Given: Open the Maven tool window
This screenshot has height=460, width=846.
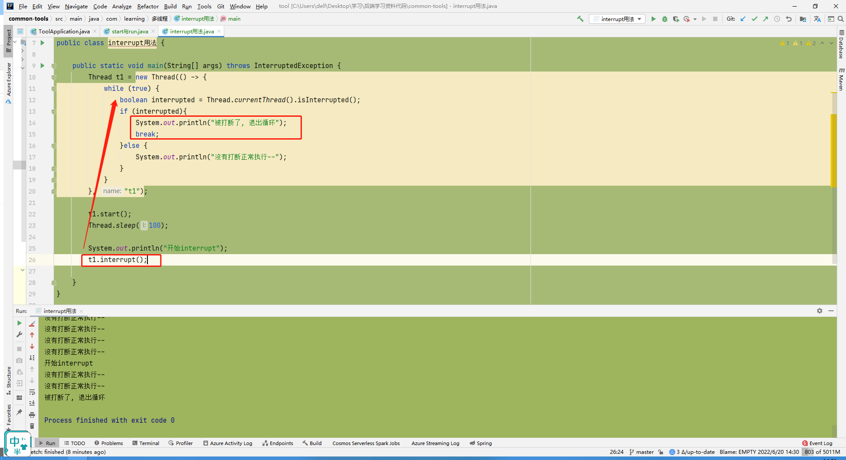Looking at the screenshot, I should (x=841, y=79).
